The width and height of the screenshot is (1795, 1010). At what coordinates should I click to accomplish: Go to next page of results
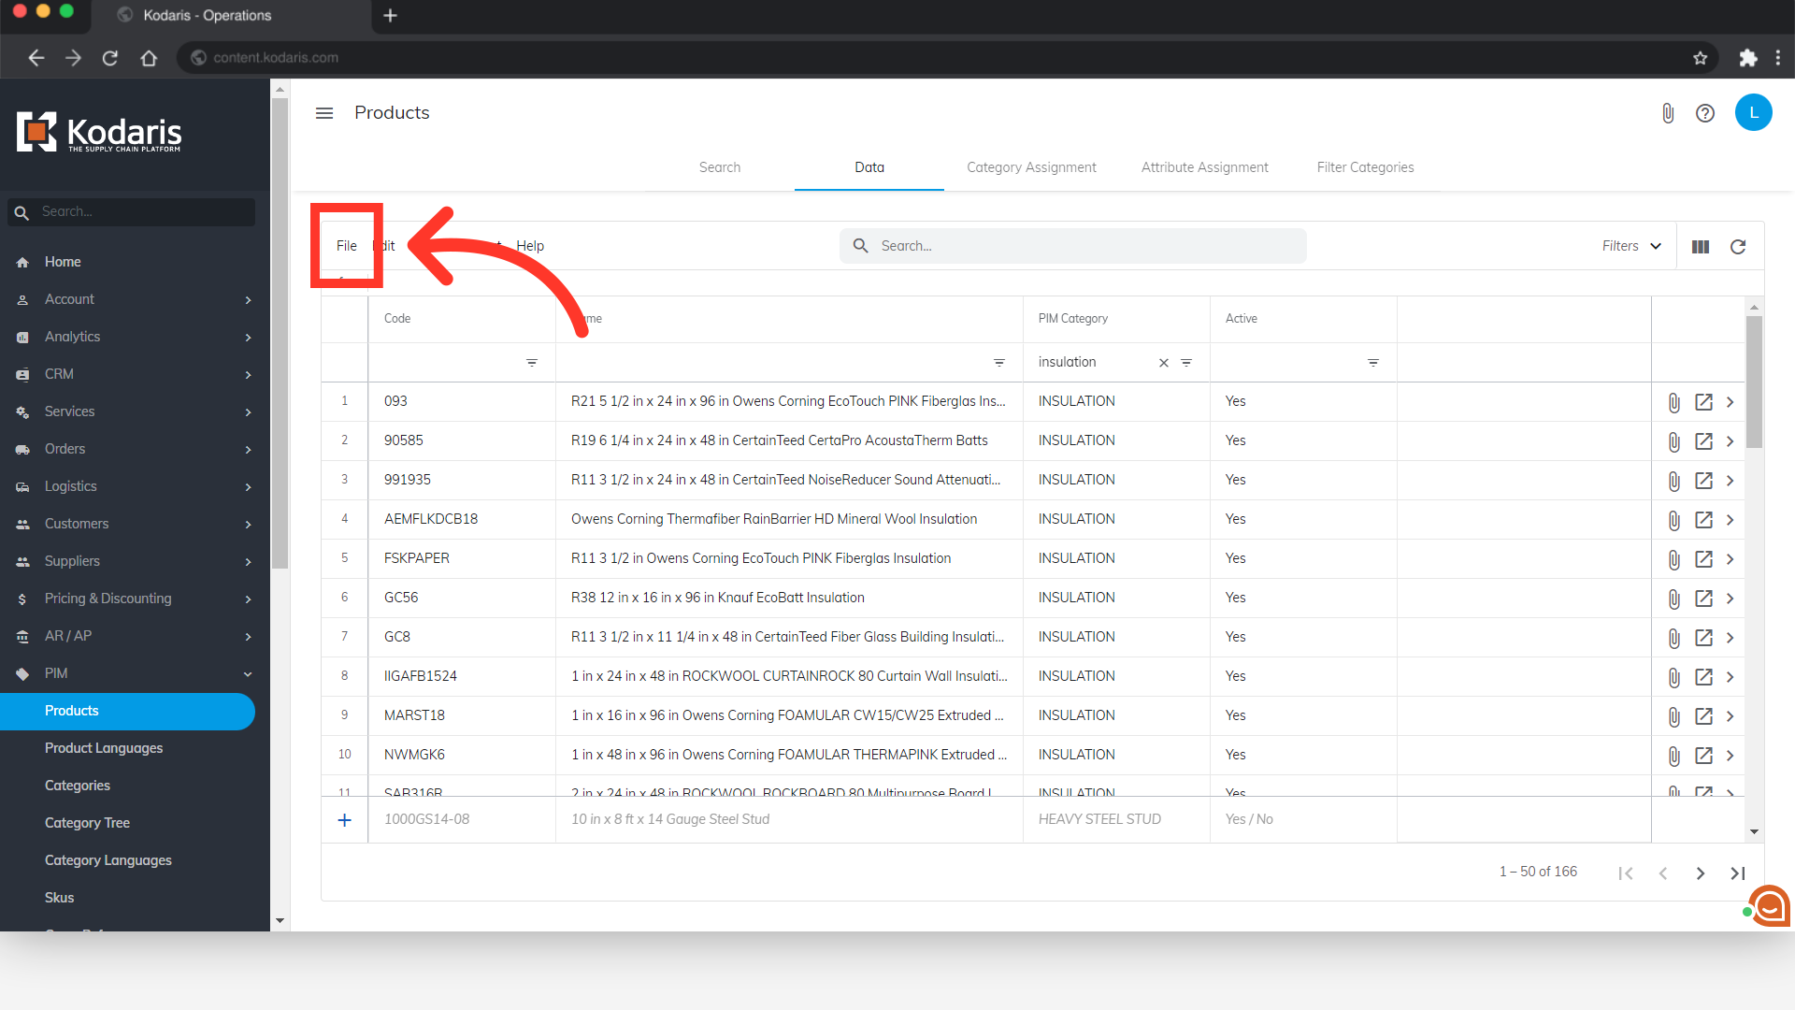(1701, 873)
